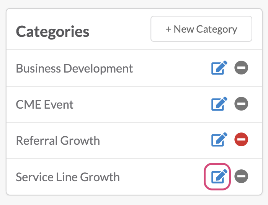Remove the Service Line Growth category
268x205 pixels.
pos(241,176)
